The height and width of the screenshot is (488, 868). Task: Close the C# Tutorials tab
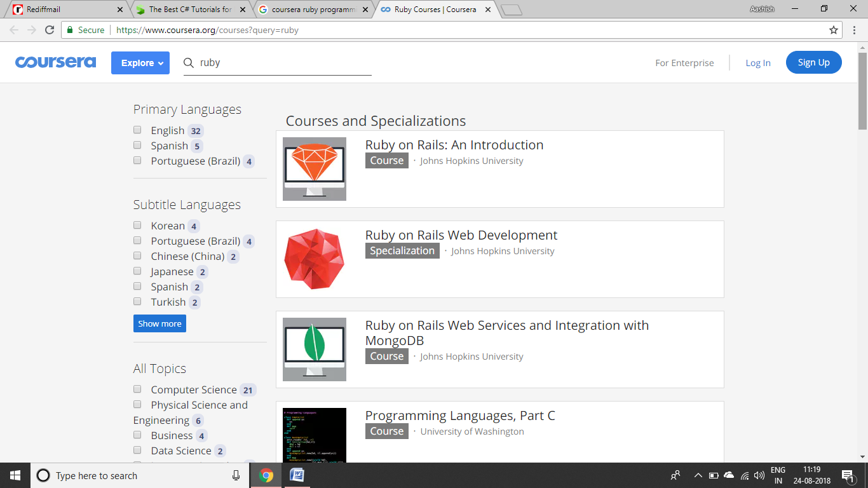click(x=243, y=10)
